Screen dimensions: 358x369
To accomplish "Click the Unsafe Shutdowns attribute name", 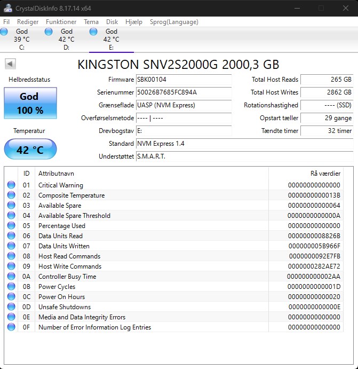I will tap(65, 307).
